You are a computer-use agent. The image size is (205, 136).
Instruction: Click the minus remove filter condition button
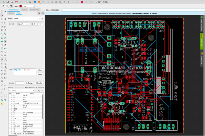click(x=42, y=24)
